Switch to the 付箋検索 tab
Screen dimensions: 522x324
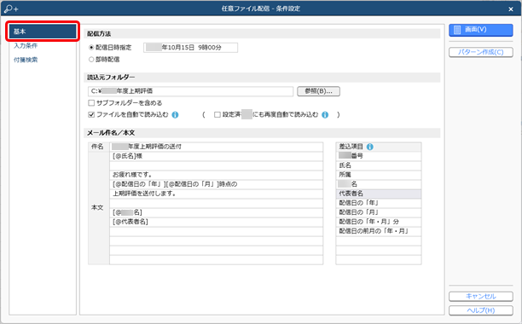(x=26, y=60)
